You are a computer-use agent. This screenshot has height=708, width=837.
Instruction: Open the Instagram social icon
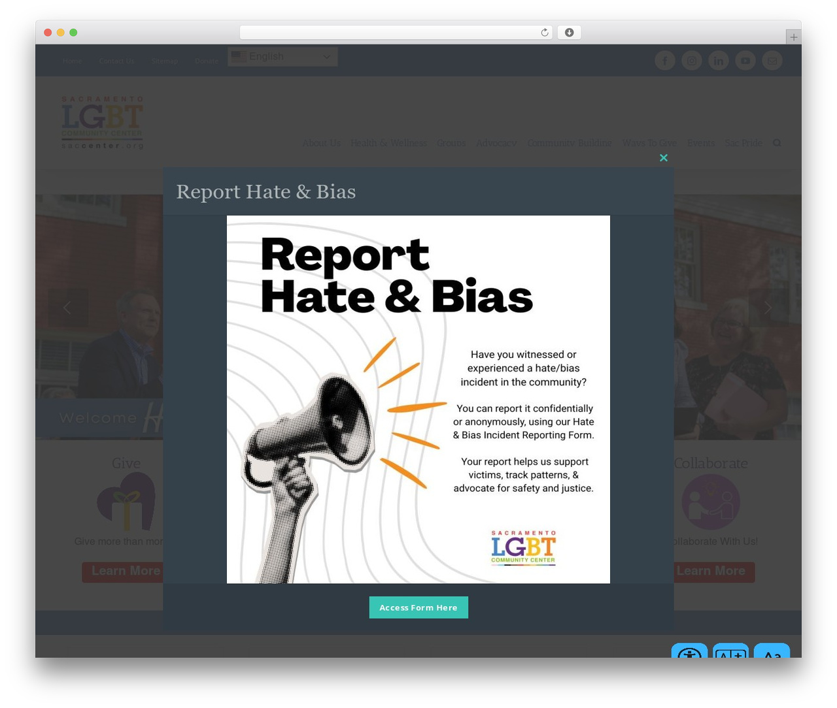click(x=692, y=61)
